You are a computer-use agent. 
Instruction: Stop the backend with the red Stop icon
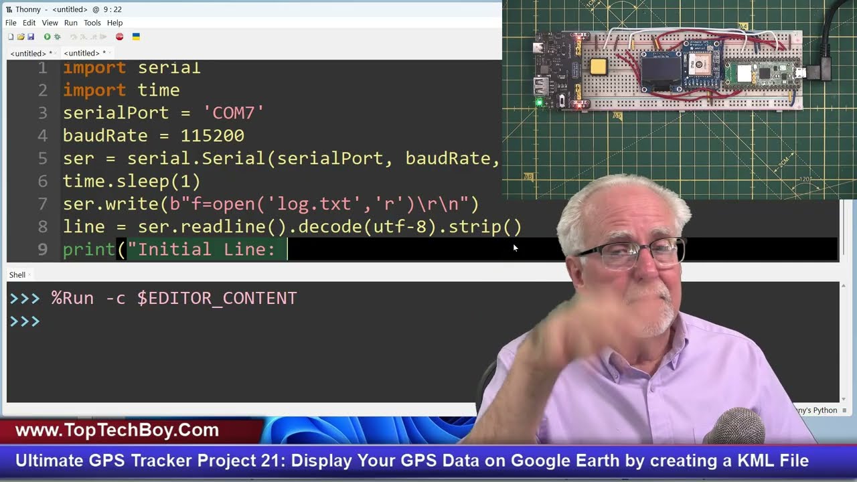[119, 37]
